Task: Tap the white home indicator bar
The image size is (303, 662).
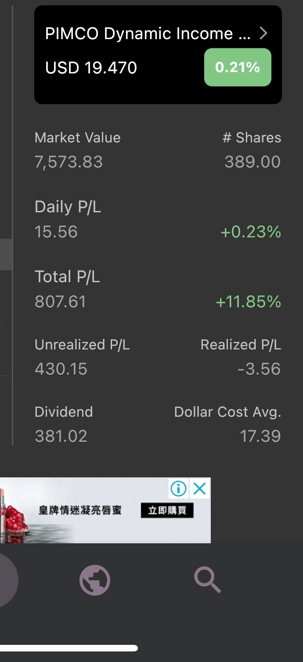Action: coord(69,648)
